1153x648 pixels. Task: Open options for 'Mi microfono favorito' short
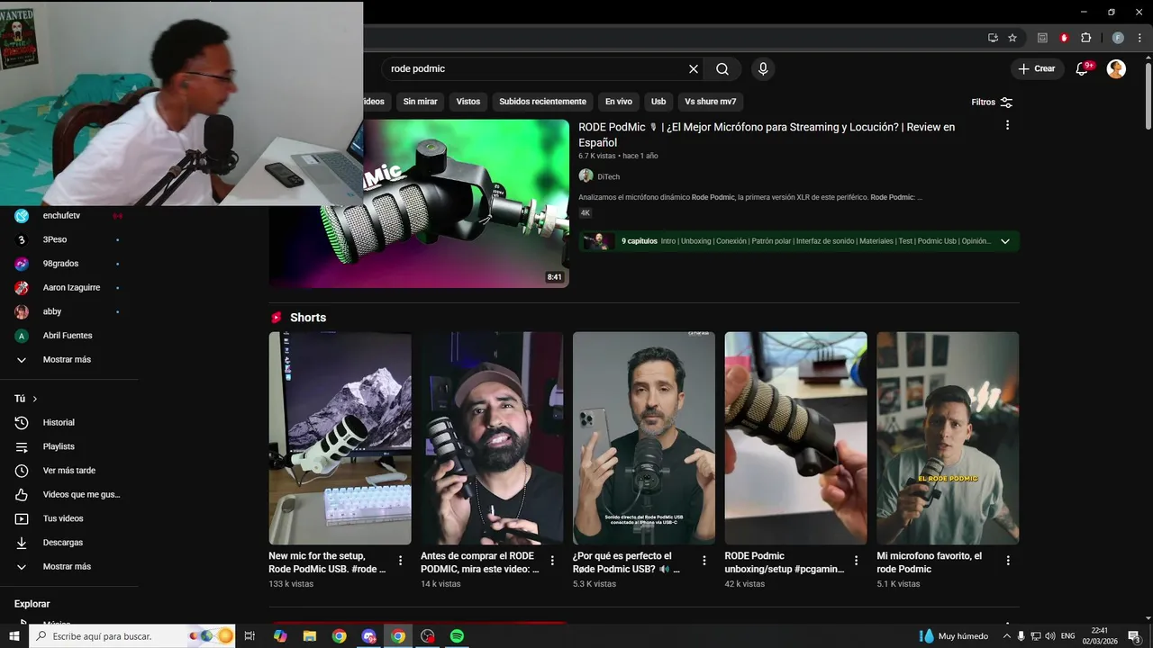coord(1008,561)
